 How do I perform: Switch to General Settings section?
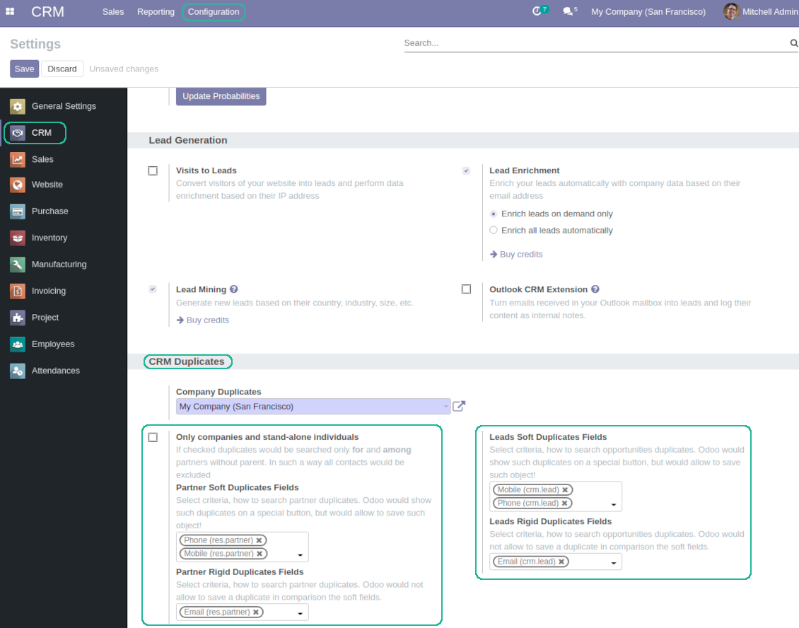coord(64,106)
